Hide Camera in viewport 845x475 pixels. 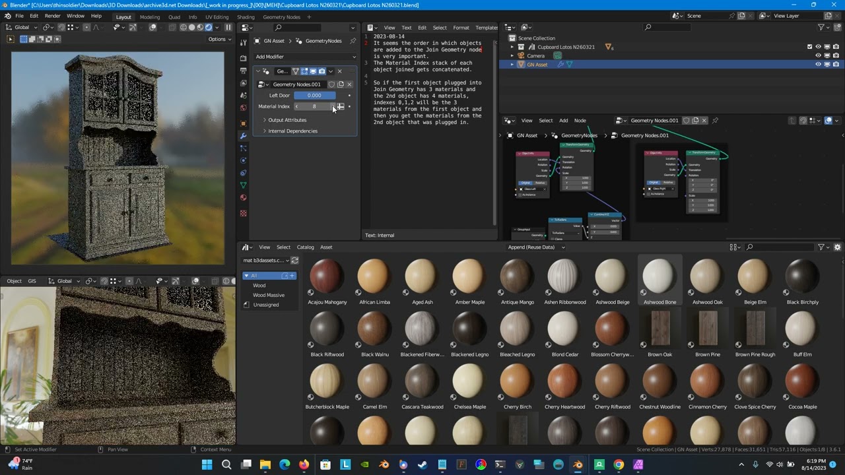818,56
